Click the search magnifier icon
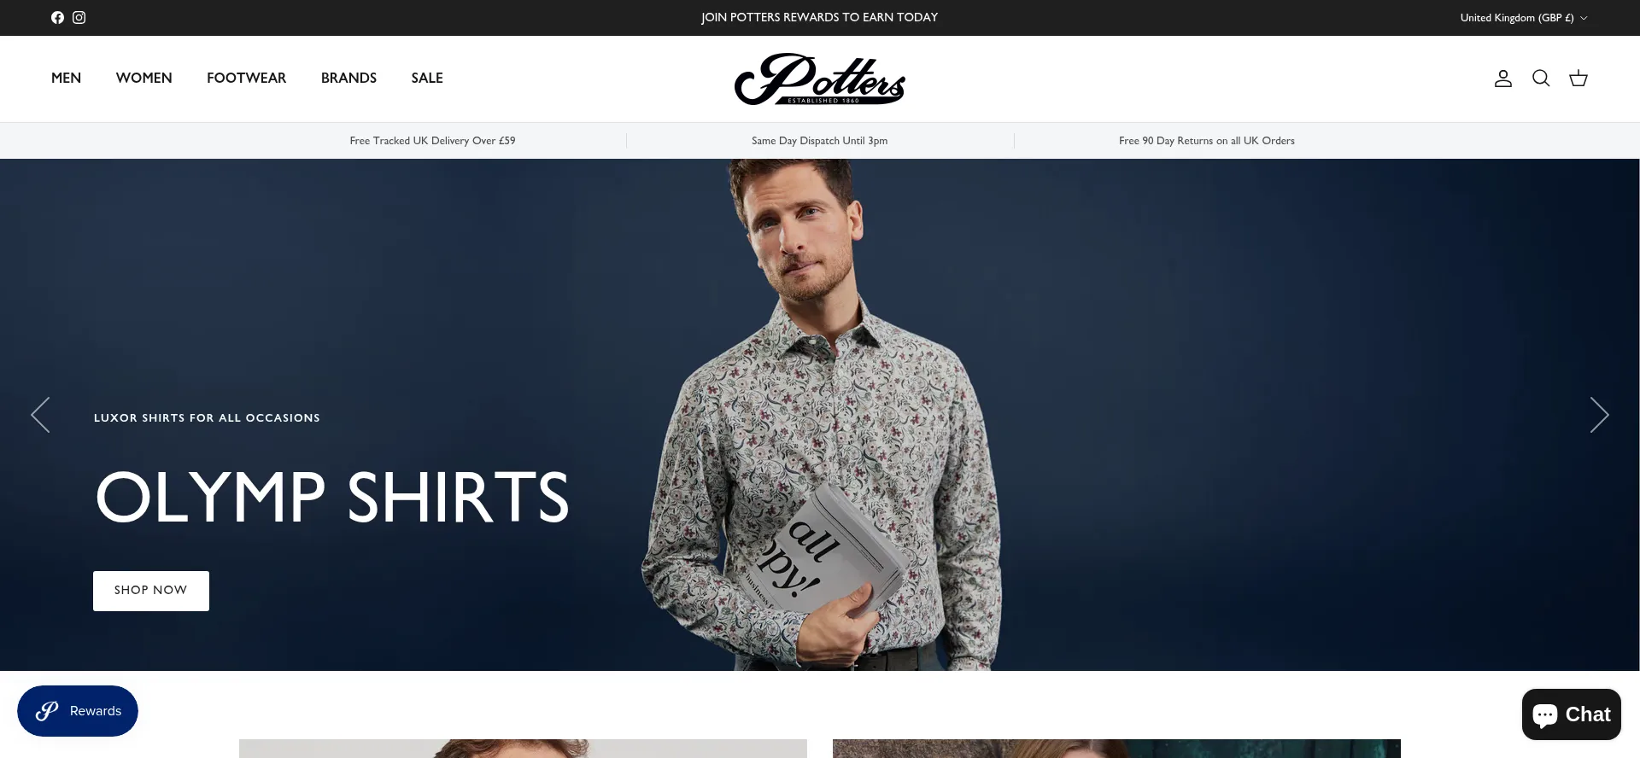Image resolution: width=1640 pixels, height=758 pixels. [1541, 79]
